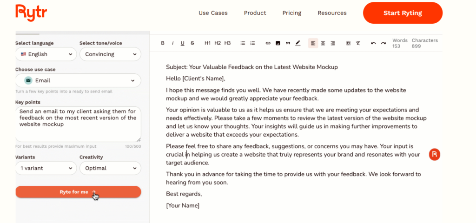The height and width of the screenshot is (223, 476).
Task: Click the undo arrow icon
Action: (x=373, y=43)
